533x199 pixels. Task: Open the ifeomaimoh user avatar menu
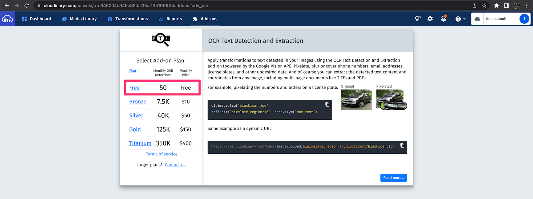(x=524, y=19)
